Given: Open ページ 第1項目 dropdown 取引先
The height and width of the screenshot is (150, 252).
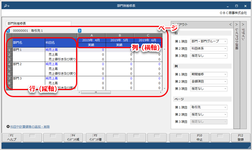Looking at the screenshot, I should coord(208,107).
